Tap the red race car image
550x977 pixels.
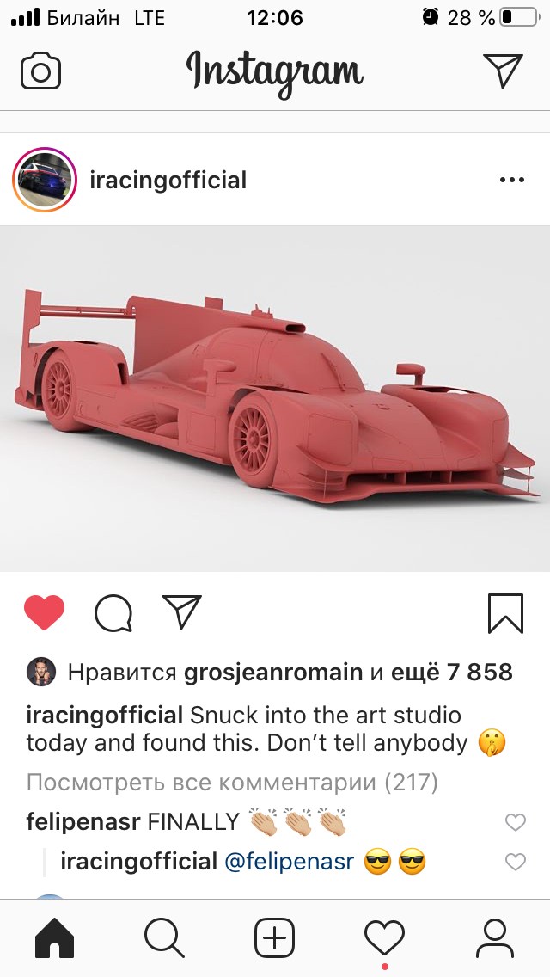coord(275,399)
